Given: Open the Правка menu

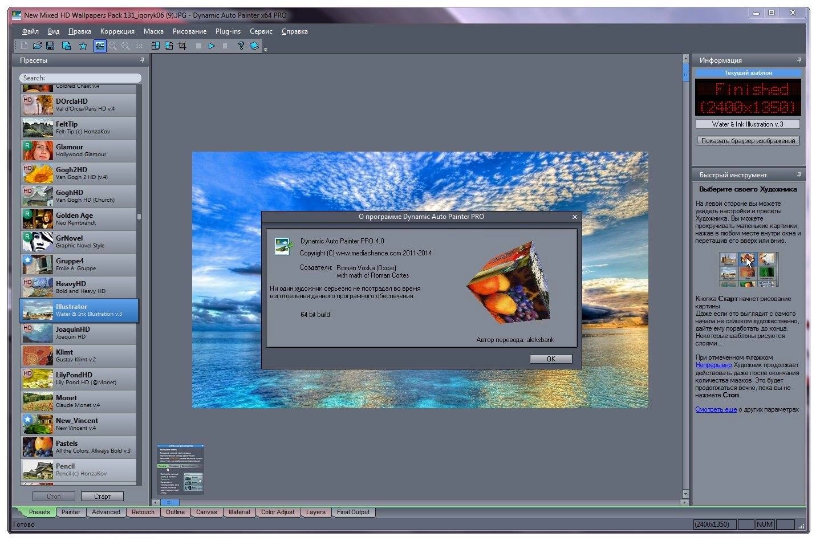Looking at the screenshot, I should click(79, 31).
